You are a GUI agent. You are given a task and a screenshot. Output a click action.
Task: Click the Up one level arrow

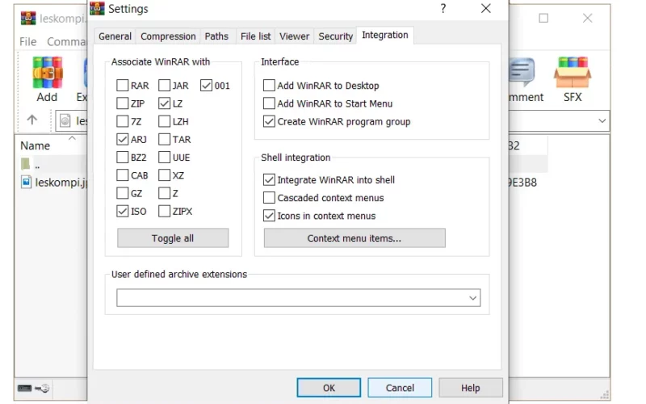(31, 120)
